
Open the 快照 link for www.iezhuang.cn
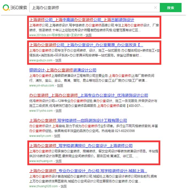click(59, 161)
